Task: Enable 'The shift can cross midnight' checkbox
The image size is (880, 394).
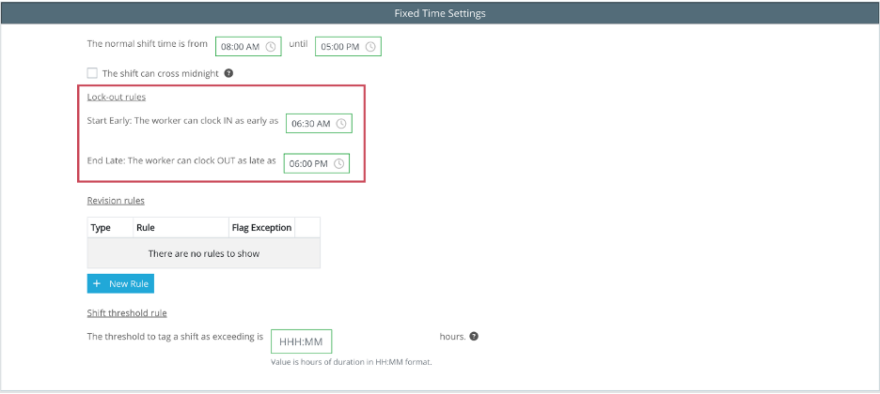Action: [x=92, y=73]
